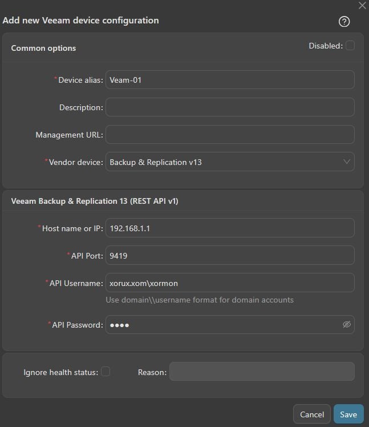Toggle the API password visibility eye icon
This screenshot has width=369, height=427.
346,324
